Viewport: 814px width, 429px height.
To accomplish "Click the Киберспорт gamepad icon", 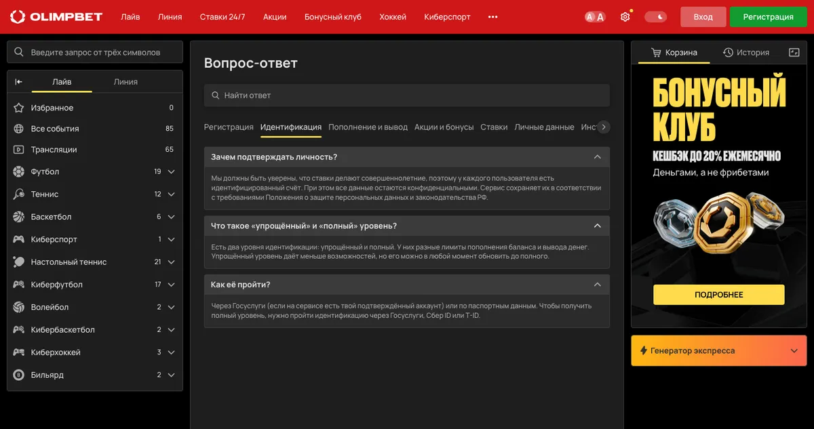I will (x=19, y=239).
